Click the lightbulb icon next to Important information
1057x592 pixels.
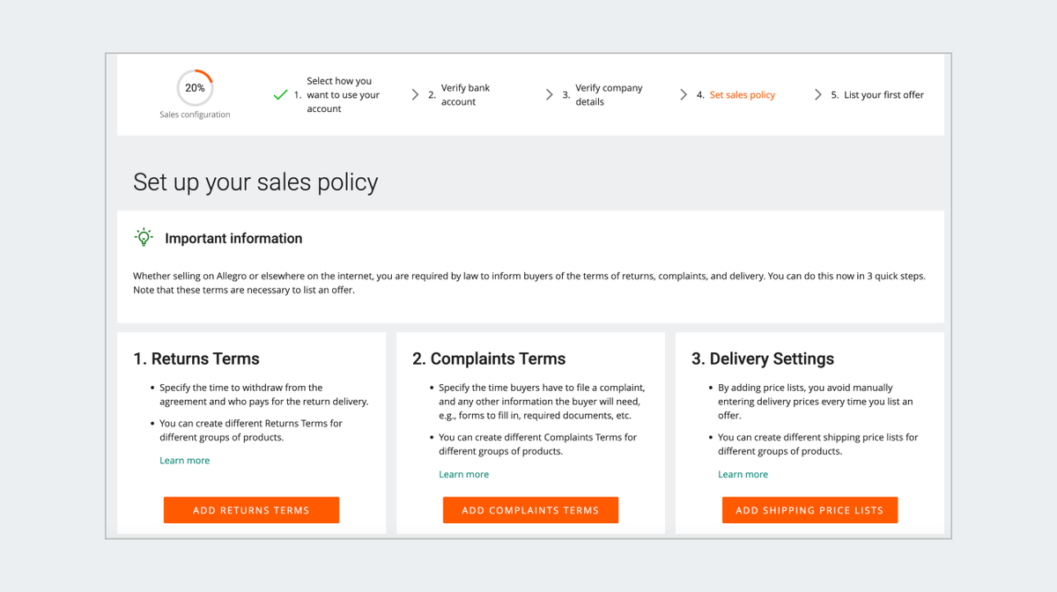144,238
